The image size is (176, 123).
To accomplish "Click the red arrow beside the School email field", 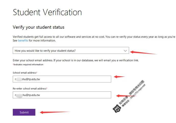I will (119, 76).
